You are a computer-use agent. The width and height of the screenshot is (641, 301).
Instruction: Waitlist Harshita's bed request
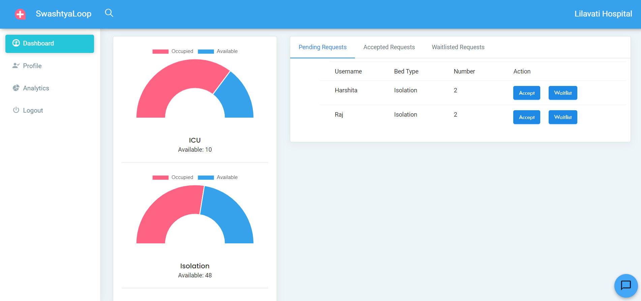[563, 93]
